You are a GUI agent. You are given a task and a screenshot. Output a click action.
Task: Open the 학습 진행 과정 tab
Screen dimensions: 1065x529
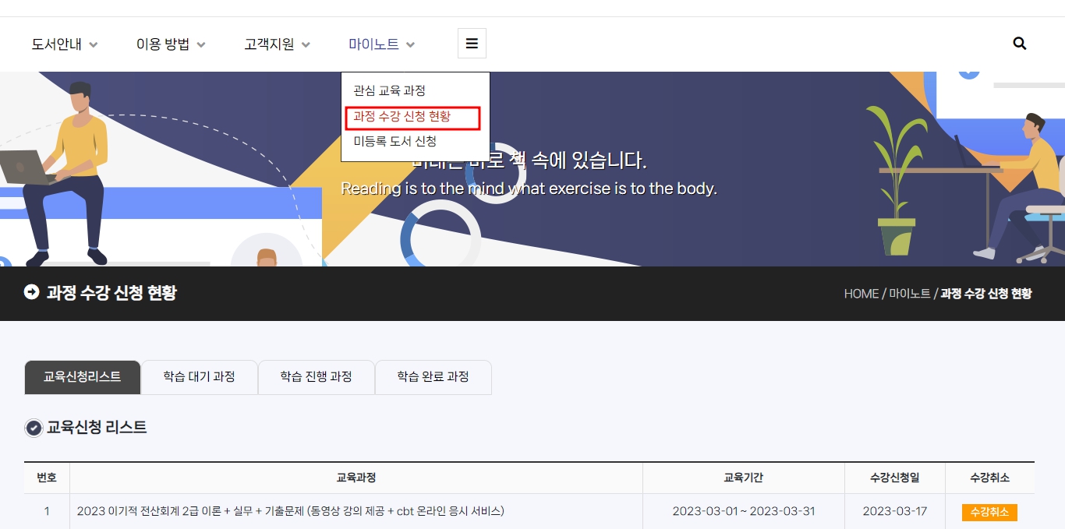point(316,377)
